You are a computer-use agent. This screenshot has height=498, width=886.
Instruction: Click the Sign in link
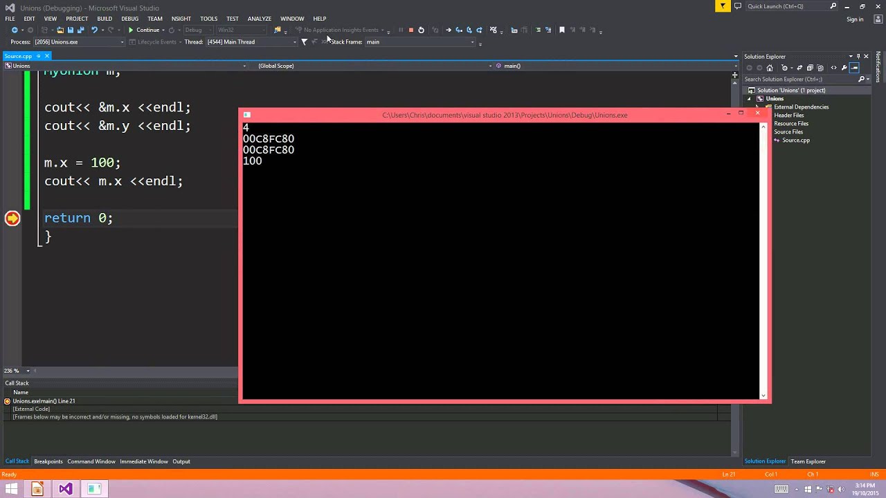tap(855, 19)
